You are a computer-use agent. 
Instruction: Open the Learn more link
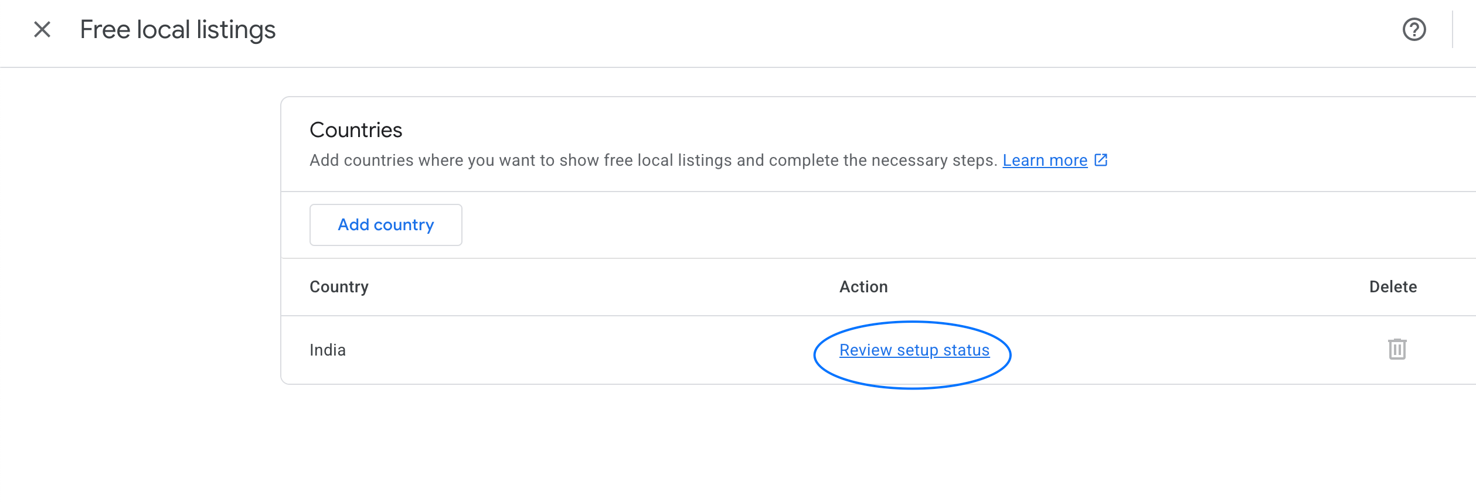point(1045,160)
